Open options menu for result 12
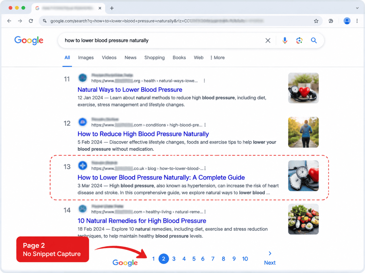The width and height of the screenshot is (365, 273). tap(205, 125)
